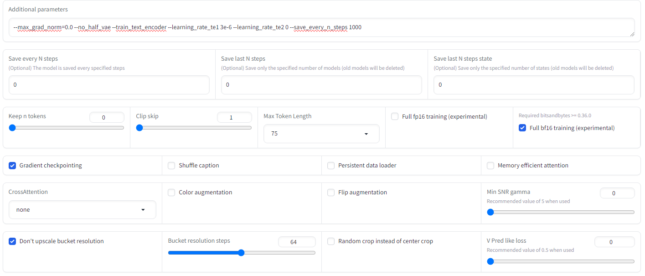645x276 pixels.
Task: Click the Keep n tokens number field
Action: (107, 117)
